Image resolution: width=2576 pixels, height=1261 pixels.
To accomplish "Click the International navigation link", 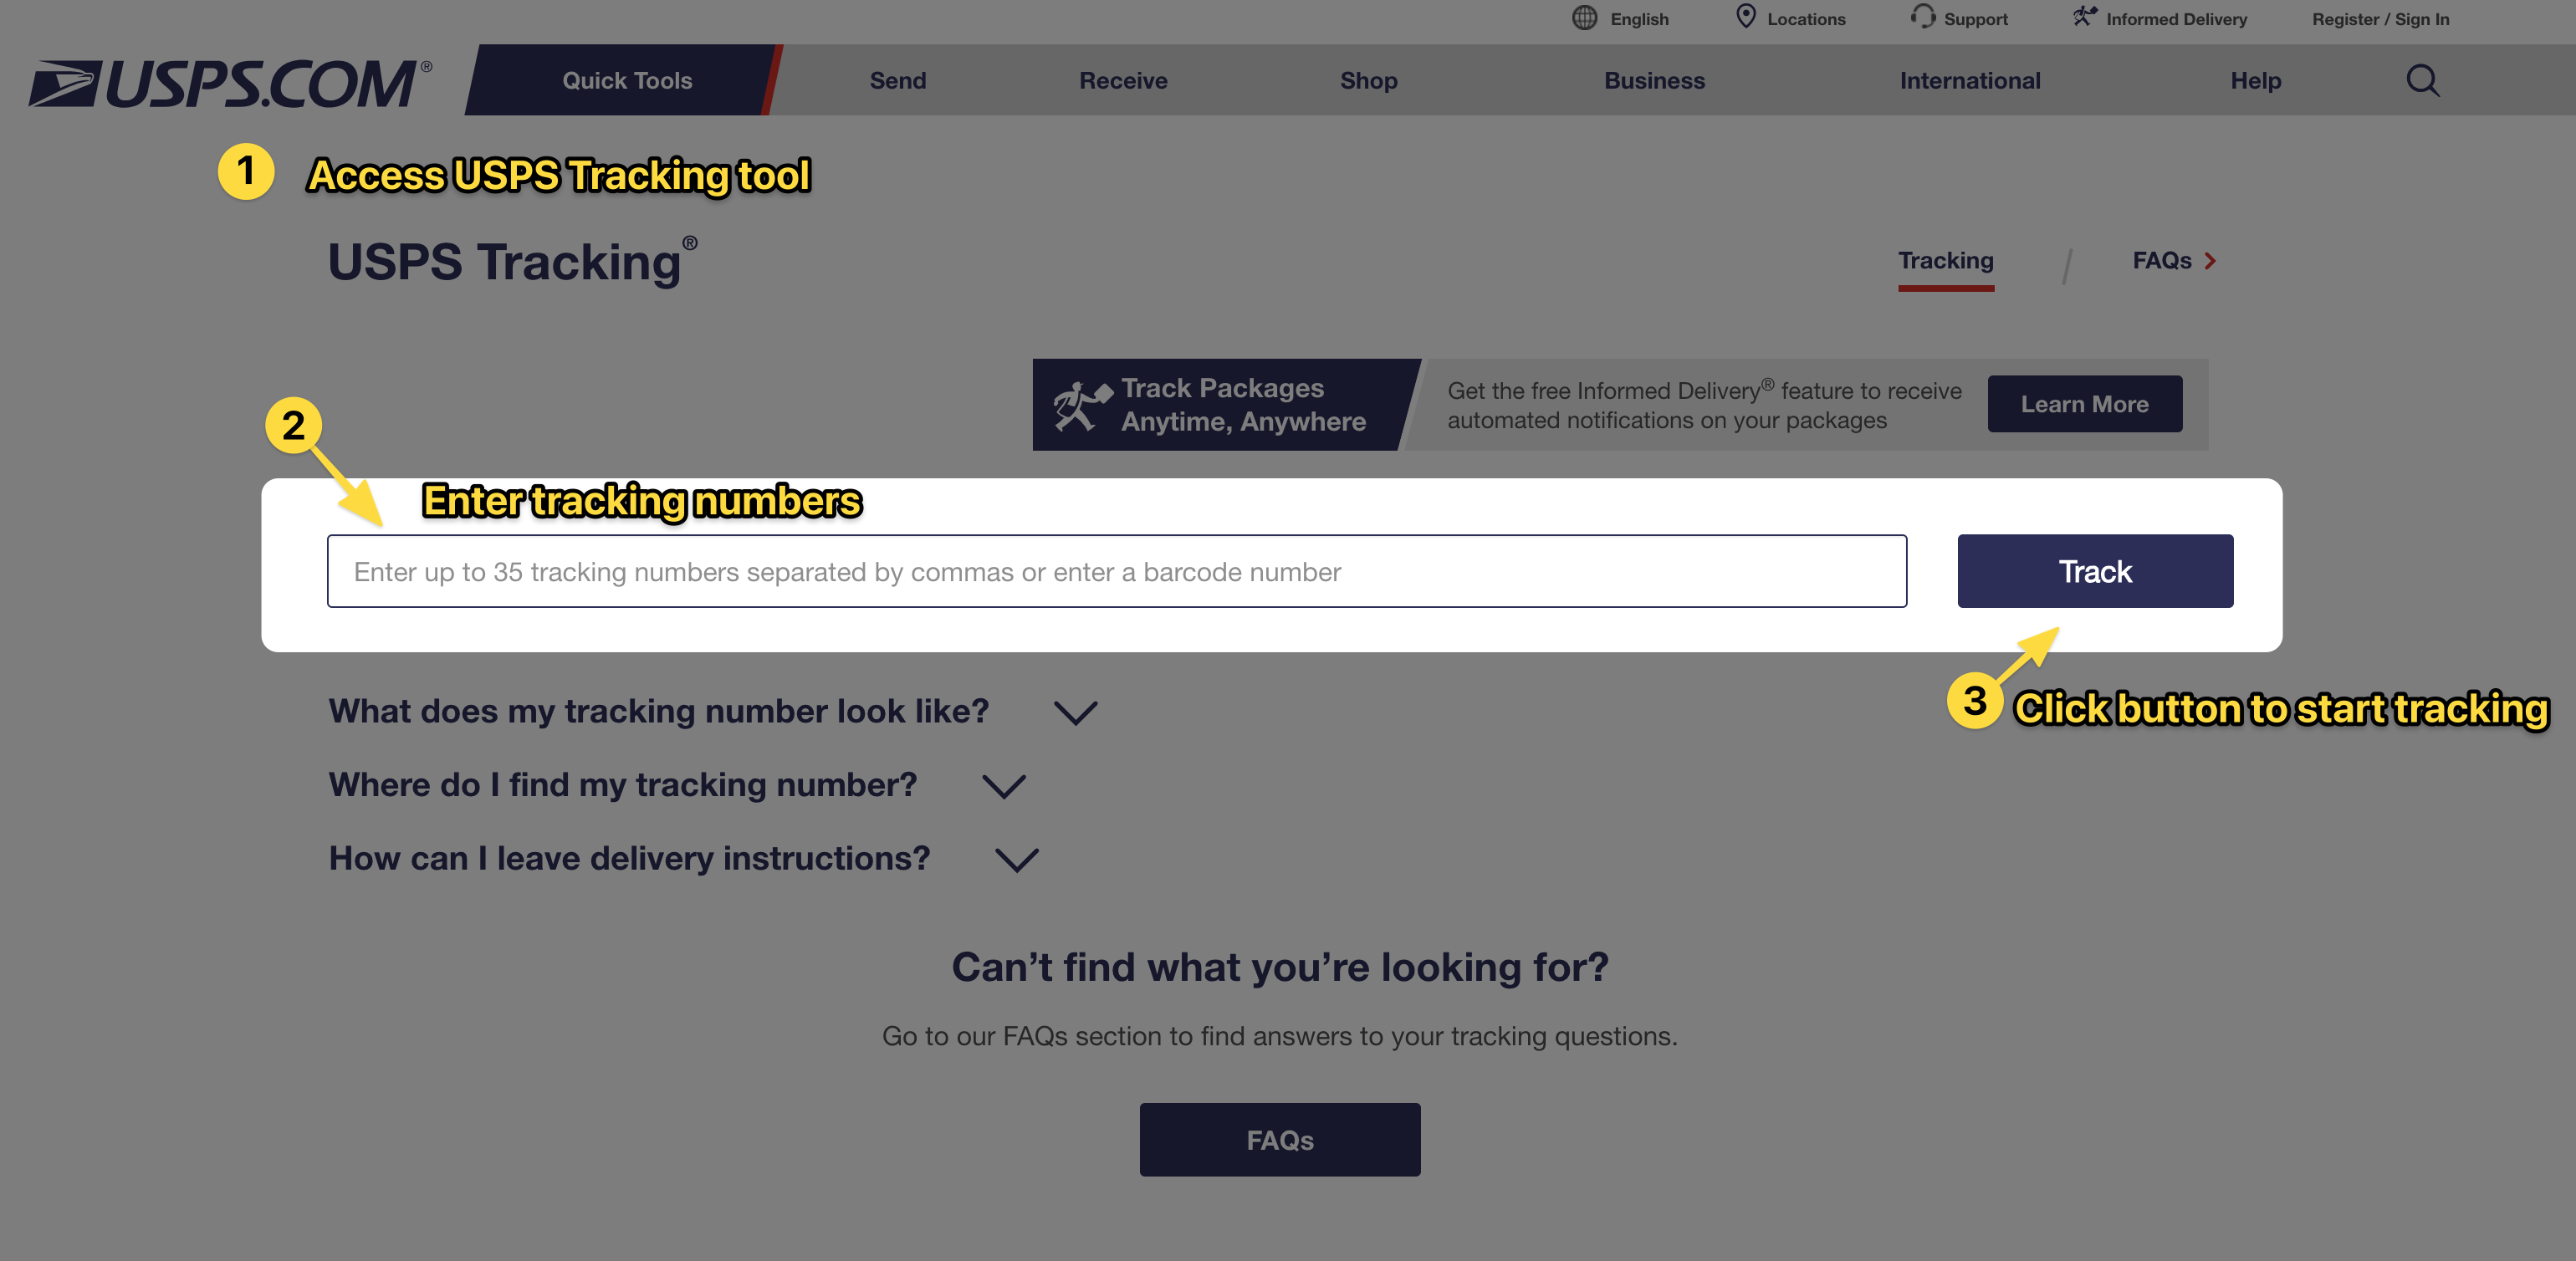I will [x=1968, y=79].
